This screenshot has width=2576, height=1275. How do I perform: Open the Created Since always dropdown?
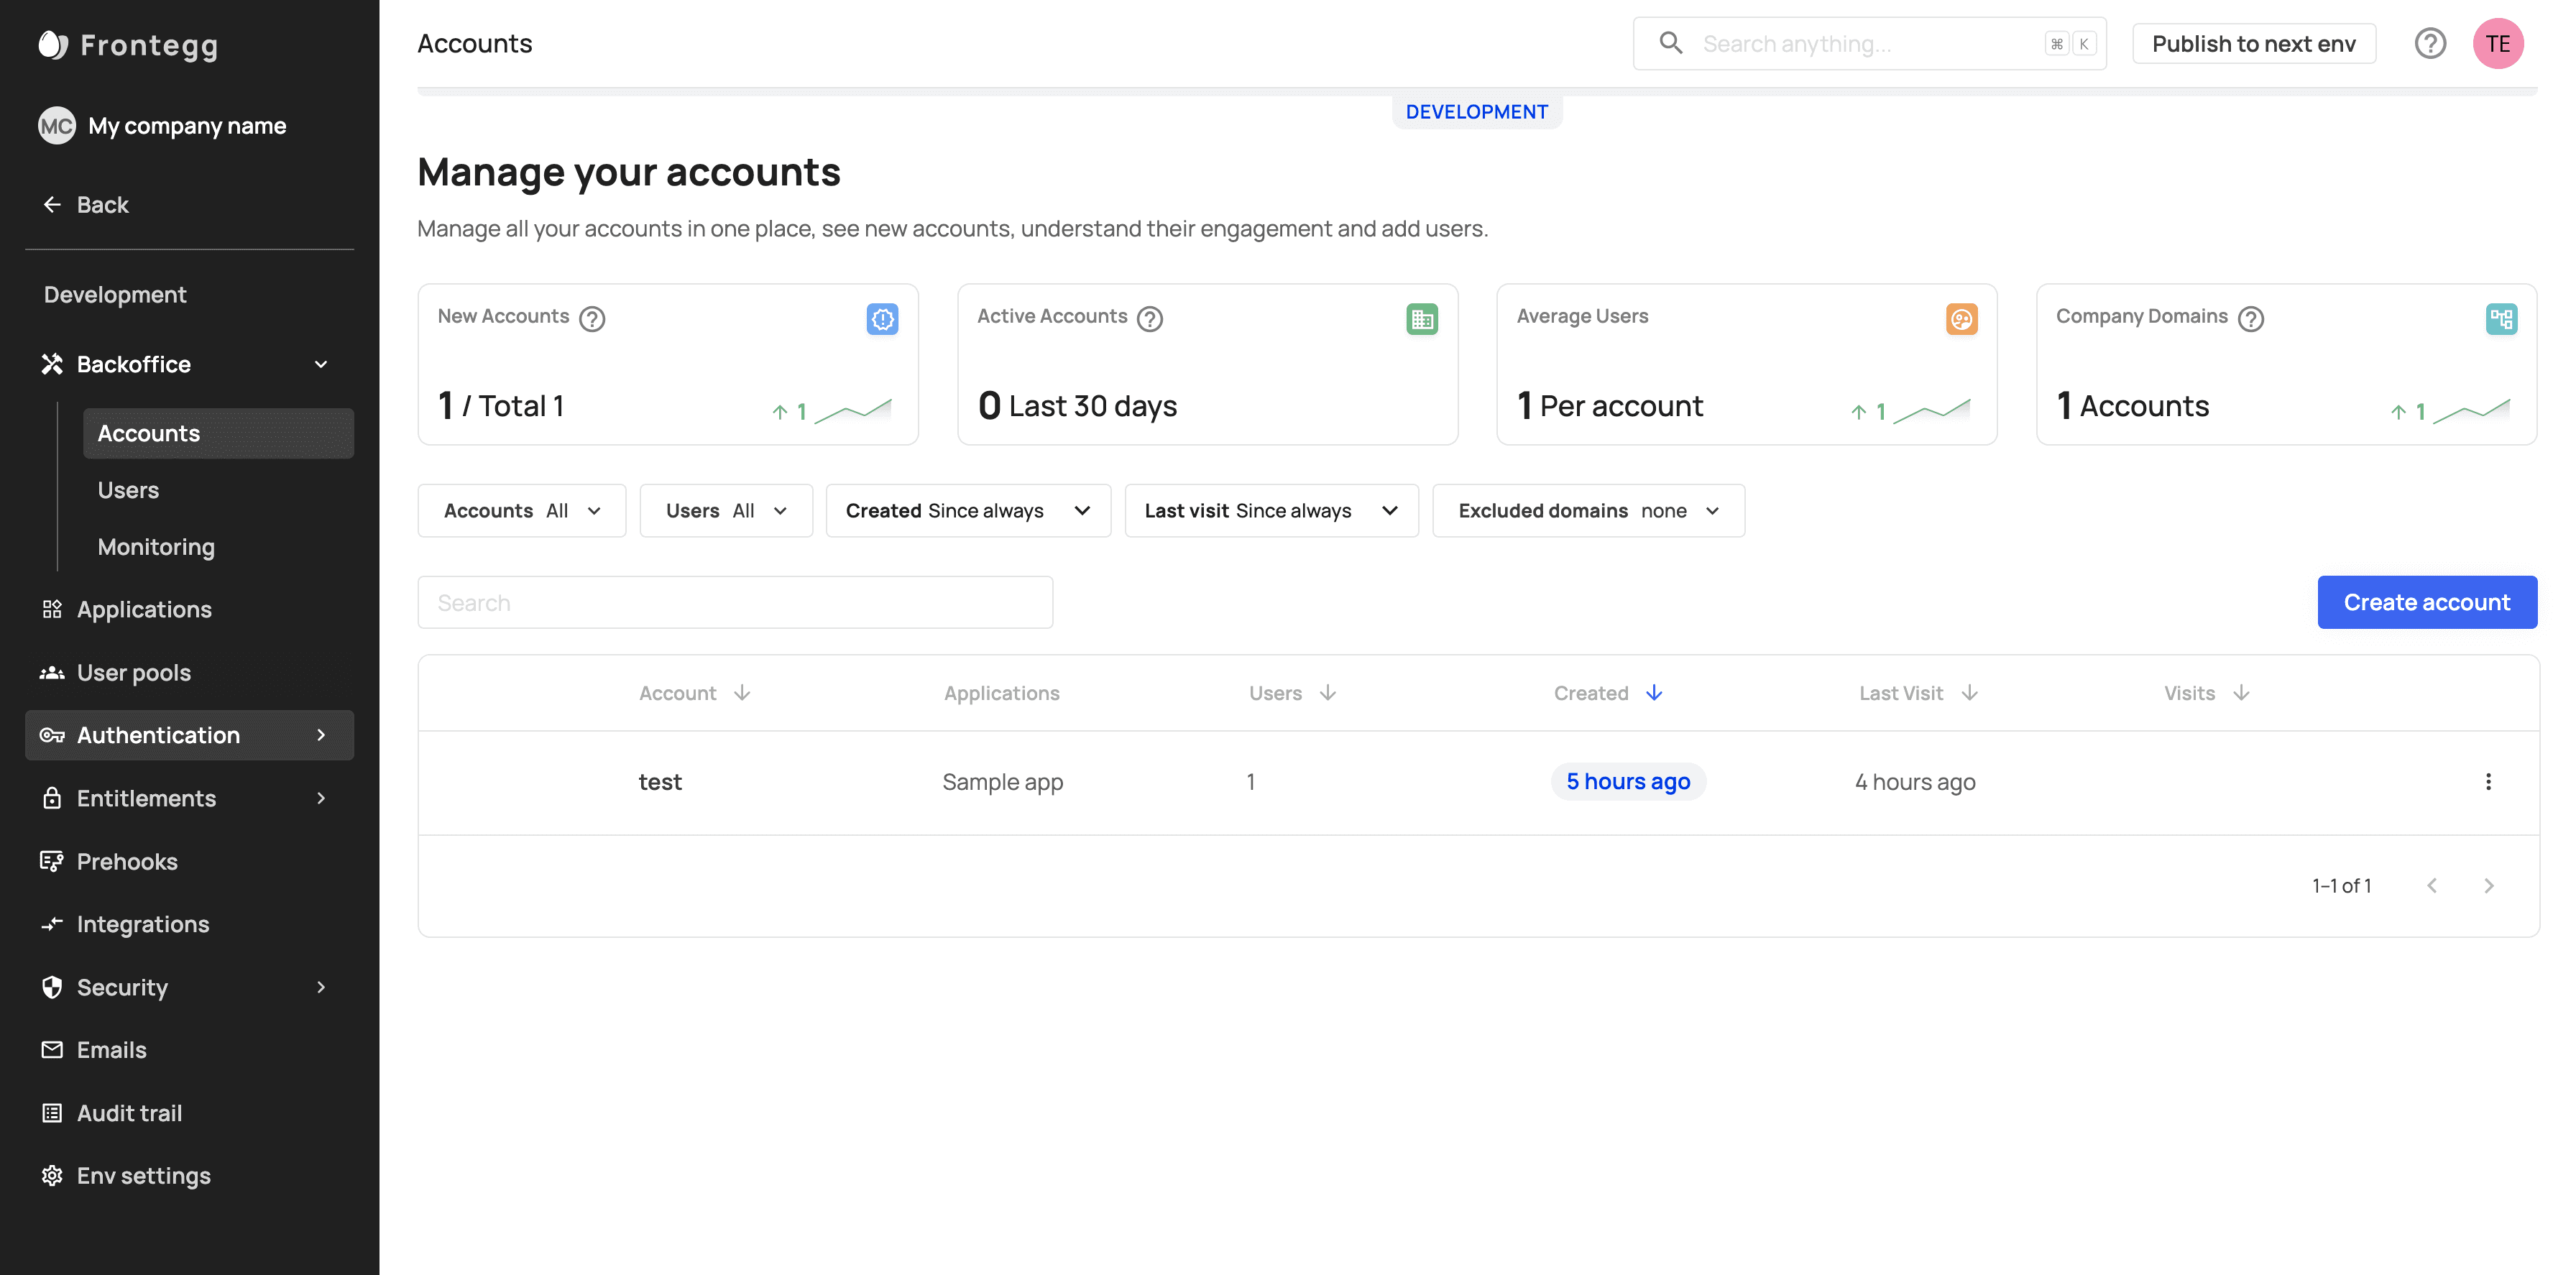(x=968, y=511)
